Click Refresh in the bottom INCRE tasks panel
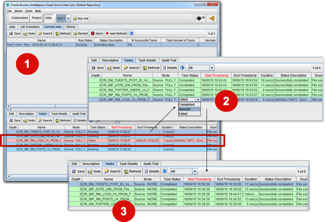The image size is (325, 222). click(x=132, y=171)
